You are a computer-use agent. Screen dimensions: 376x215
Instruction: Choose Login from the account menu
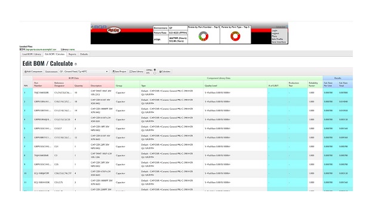click(275, 30)
